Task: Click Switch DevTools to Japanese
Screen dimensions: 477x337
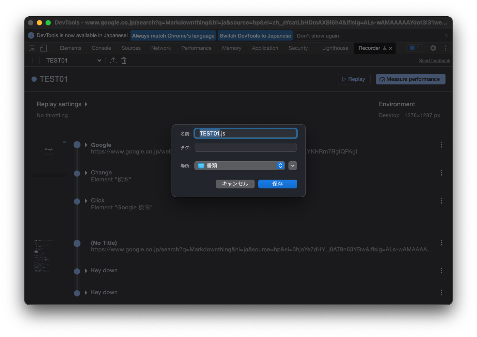Action: (x=256, y=35)
